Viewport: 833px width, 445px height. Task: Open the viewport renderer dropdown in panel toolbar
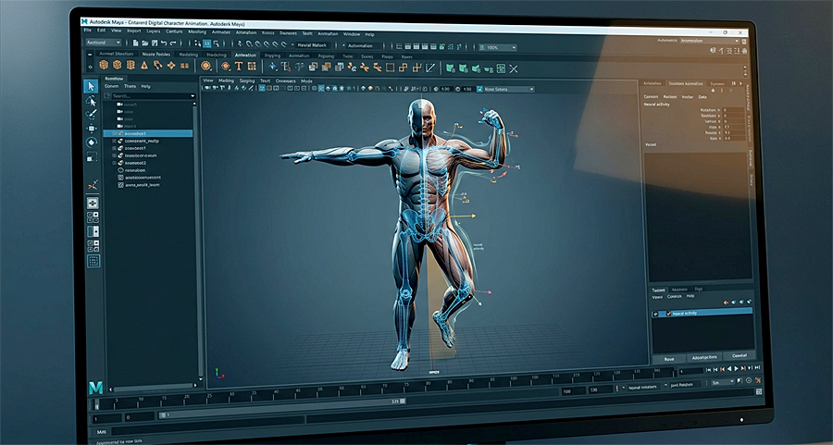click(508, 89)
